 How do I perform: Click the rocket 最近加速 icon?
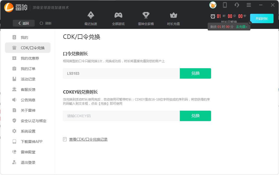91,15
